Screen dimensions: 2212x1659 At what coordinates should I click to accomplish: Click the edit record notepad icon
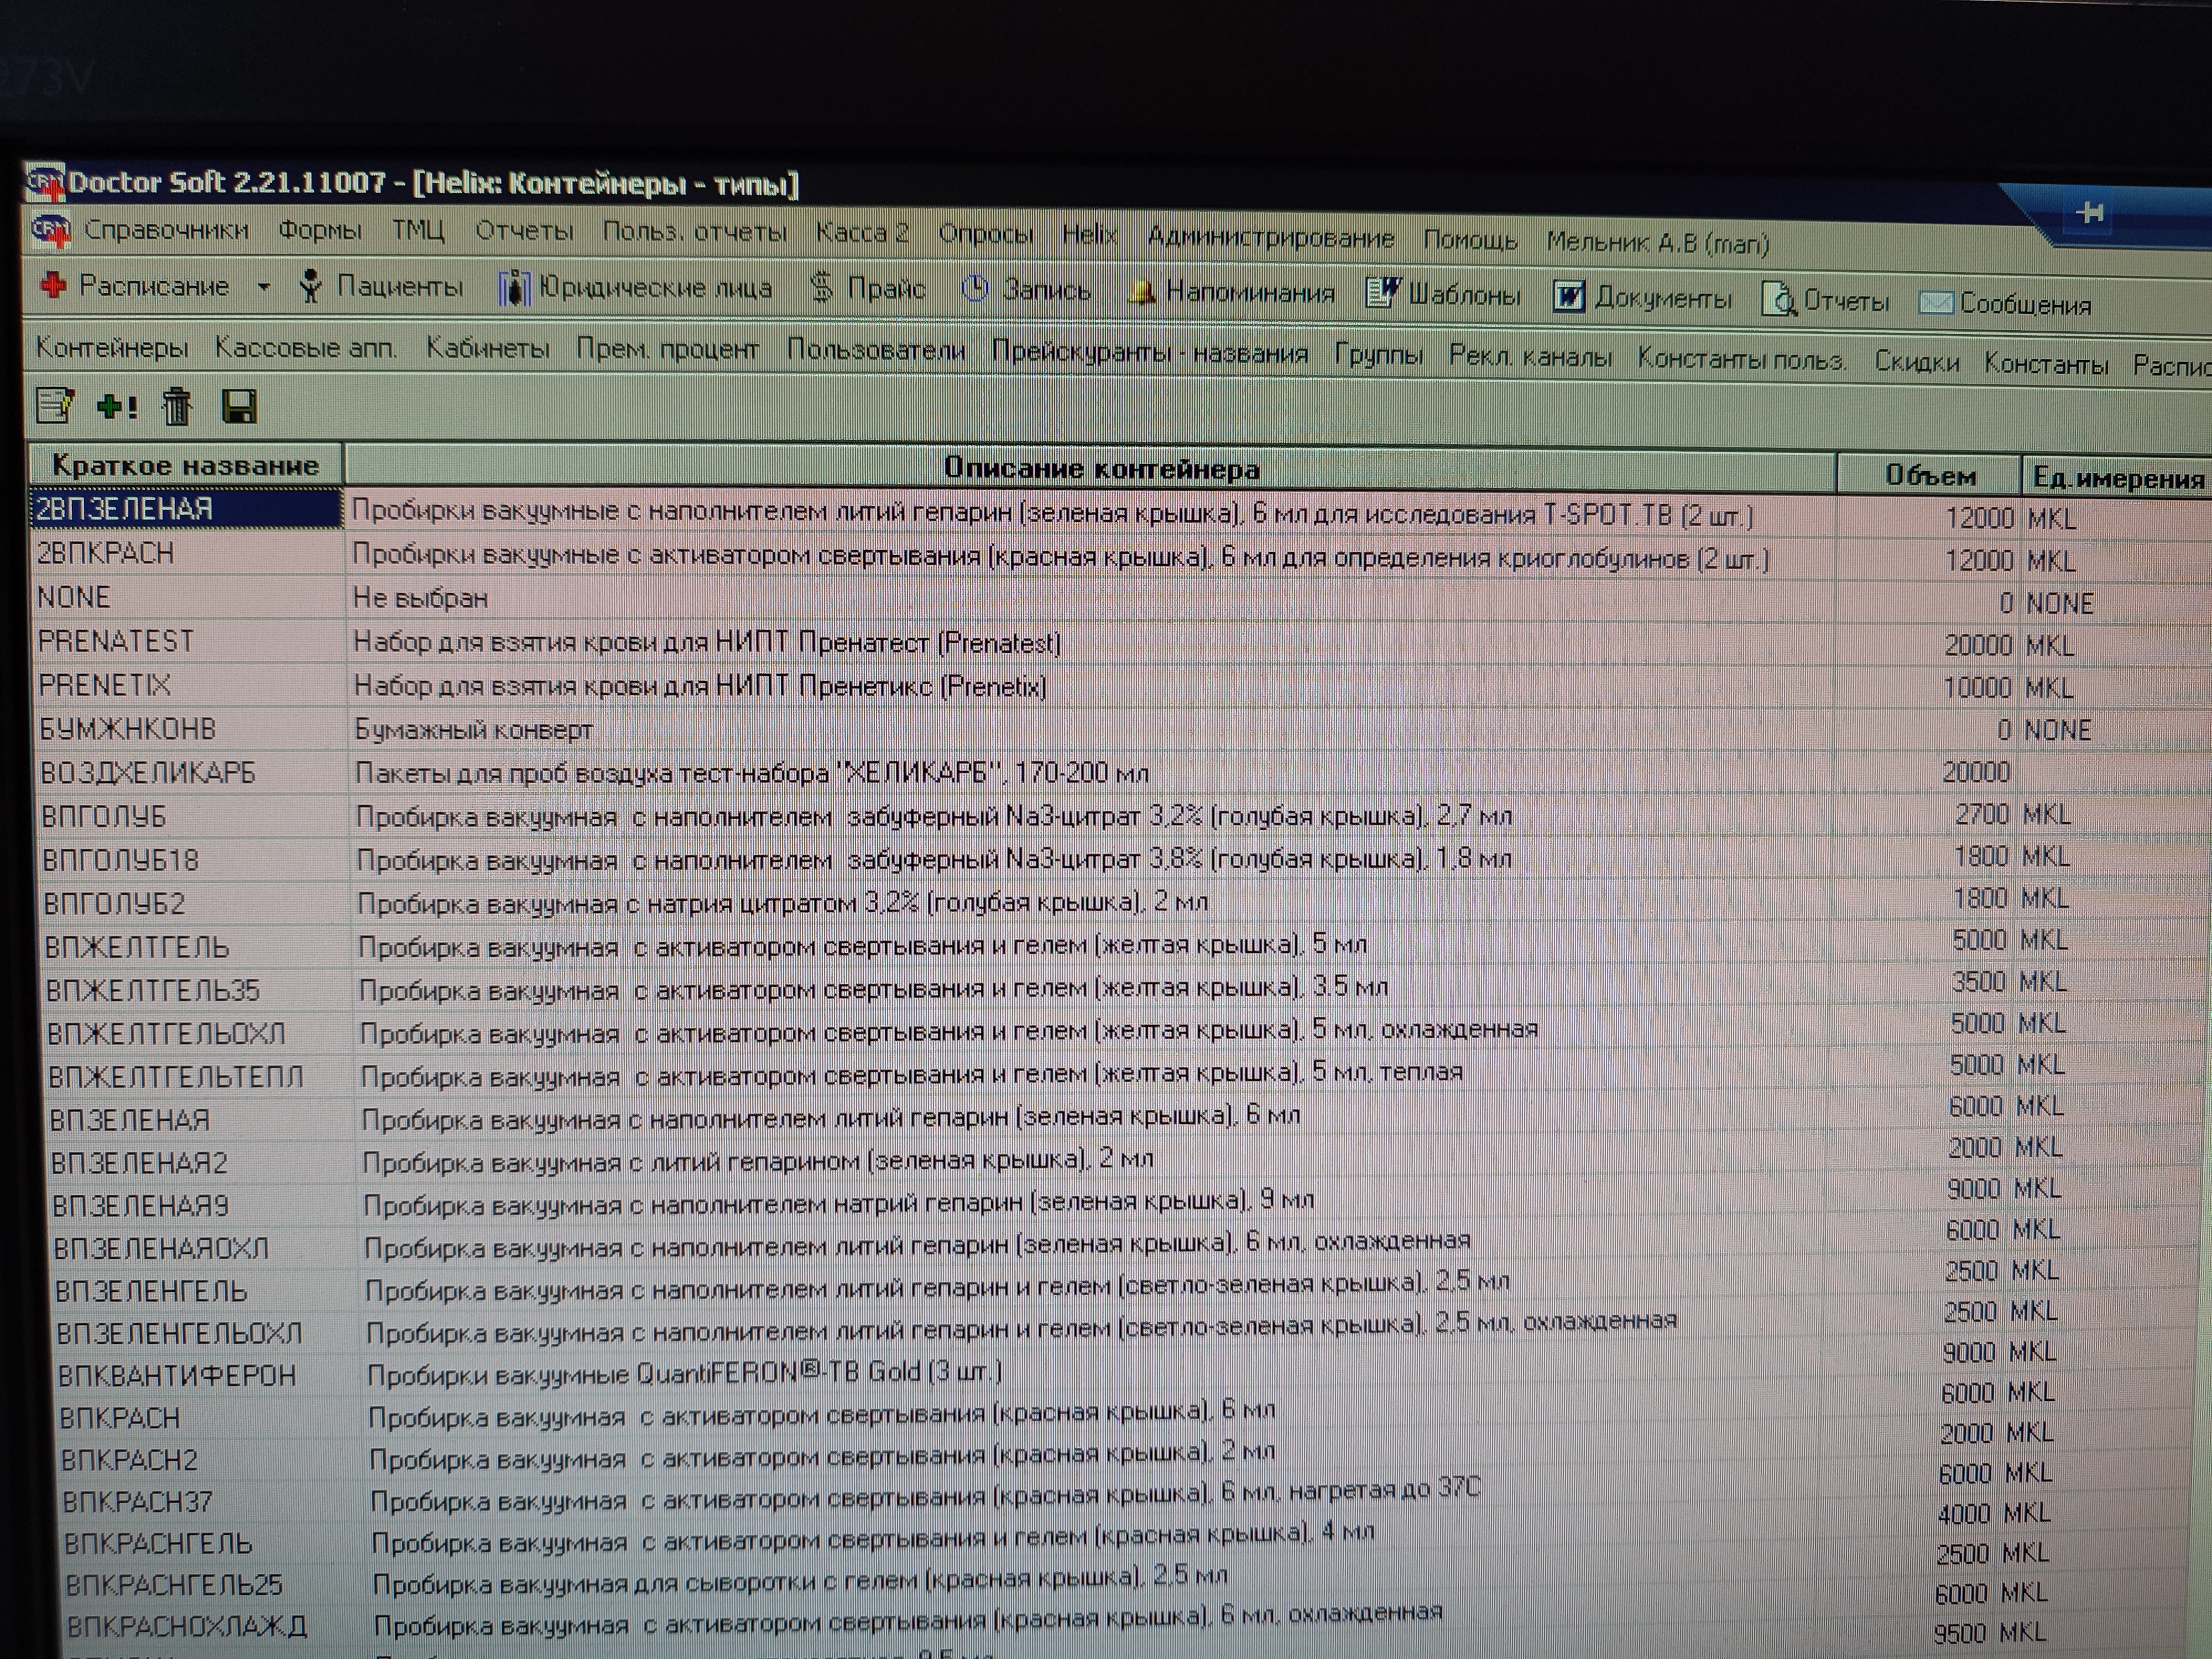click(x=54, y=405)
